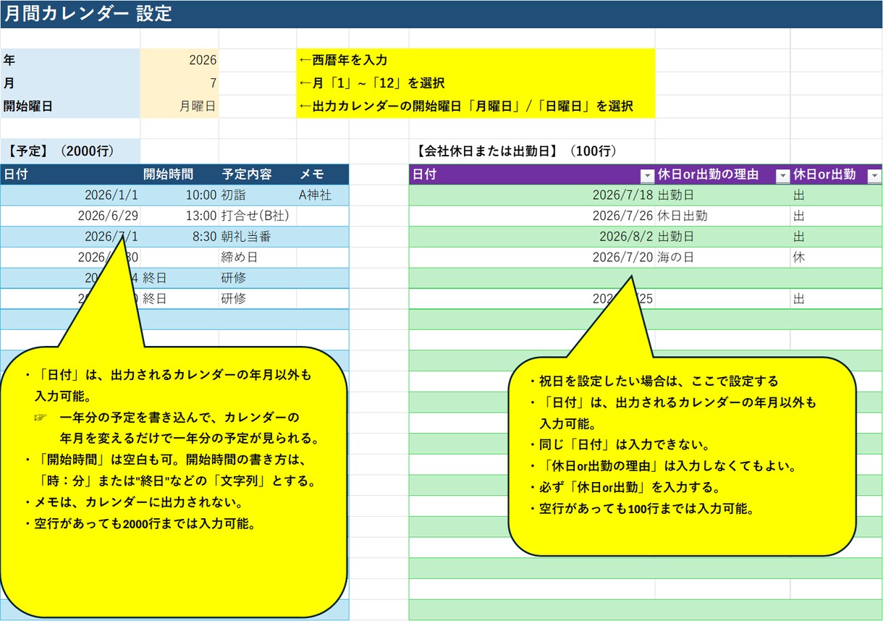
Task: Open the 休日or出勤の理由 filter dropdown
Action: pyautogui.click(x=782, y=175)
